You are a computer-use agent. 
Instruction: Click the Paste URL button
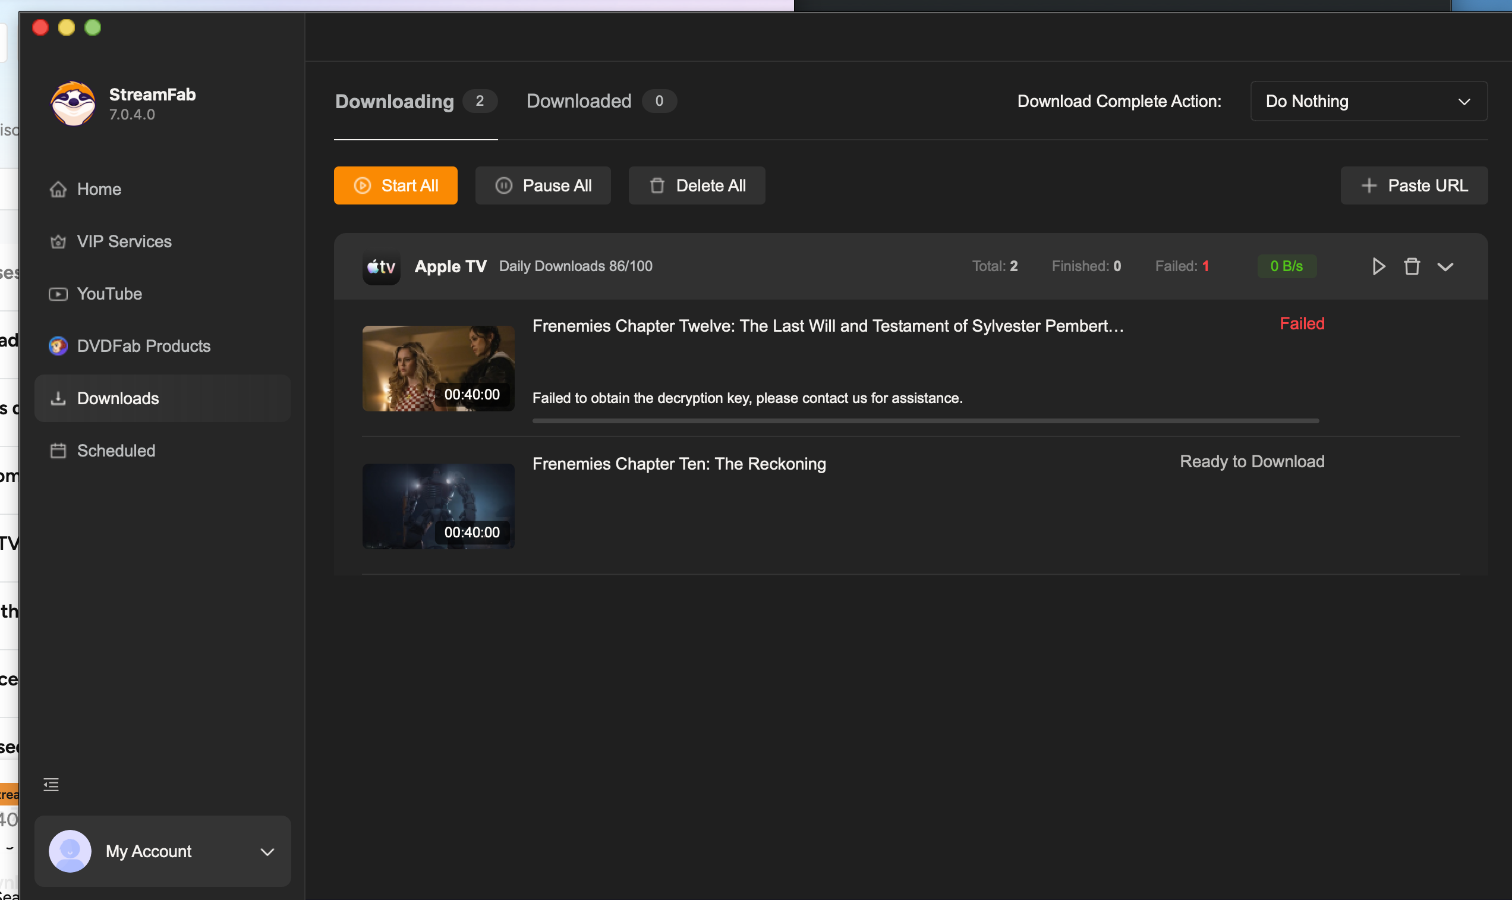1414,185
